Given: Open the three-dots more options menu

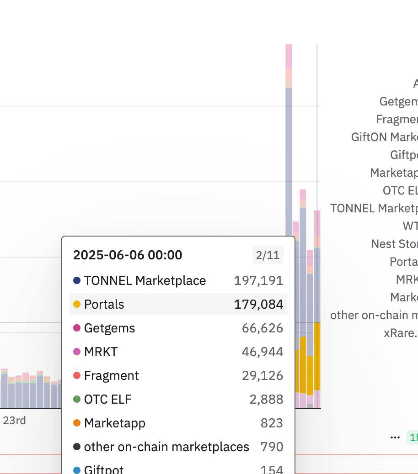Looking at the screenshot, I should (395, 437).
